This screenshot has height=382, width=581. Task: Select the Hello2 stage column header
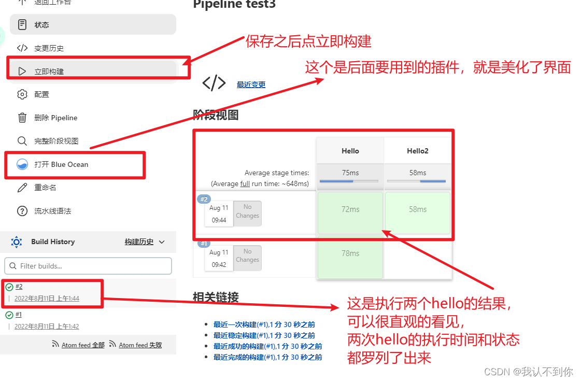coord(417,150)
